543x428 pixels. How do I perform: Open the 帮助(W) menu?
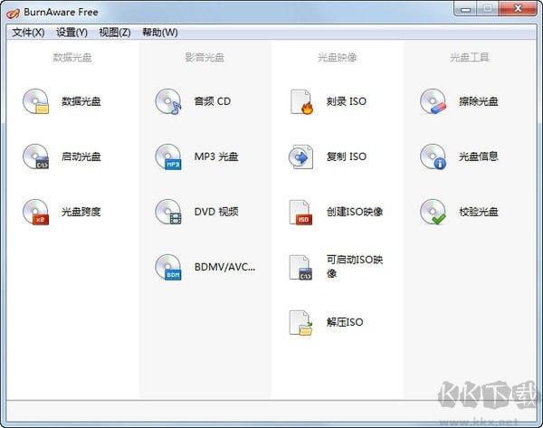160,33
